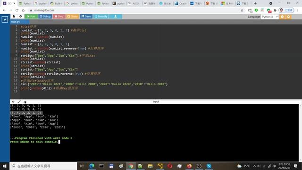This screenshot has height=170, width=302.
Task: Collapse the console with the chevron icon
Action: coord(13,102)
